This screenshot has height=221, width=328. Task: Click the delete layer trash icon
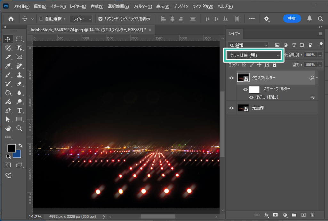pos(313,215)
